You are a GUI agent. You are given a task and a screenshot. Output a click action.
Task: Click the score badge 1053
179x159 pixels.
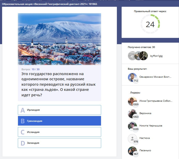tap(136, 117)
